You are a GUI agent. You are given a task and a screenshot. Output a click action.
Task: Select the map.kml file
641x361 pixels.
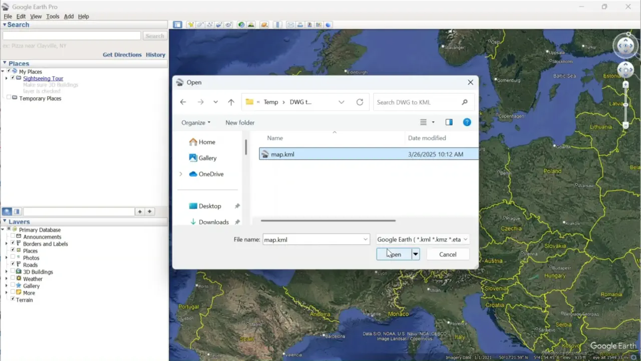pyautogui.click(x=369, y=154)
